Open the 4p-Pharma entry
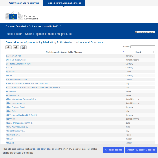The image size is (158, 158). coord(11,72)
